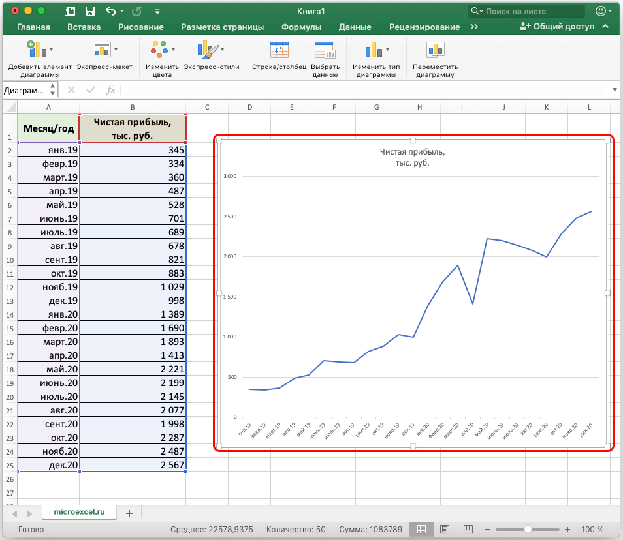The height and width of the screenshot is (540, 623).
Task: Select the microexcel.ru sheet tab
Action: (79, 512)
